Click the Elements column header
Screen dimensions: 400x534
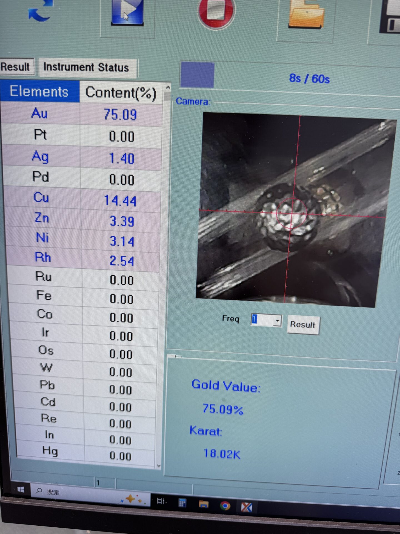coord(40,91)
